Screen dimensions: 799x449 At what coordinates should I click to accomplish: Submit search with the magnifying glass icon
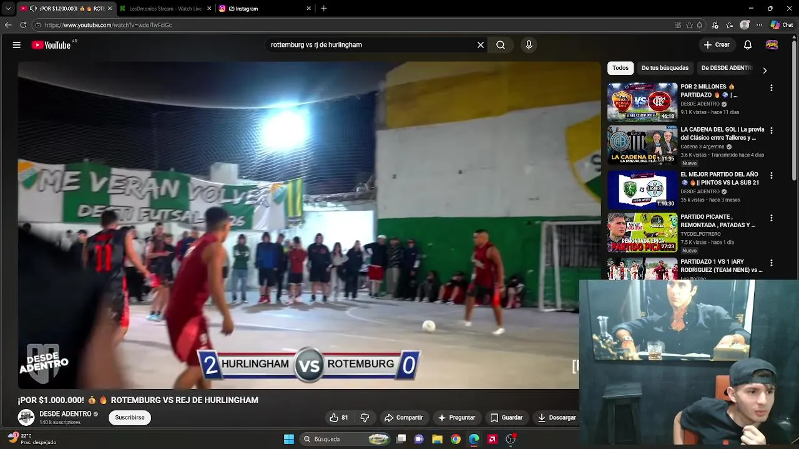(x=501, y=45)
